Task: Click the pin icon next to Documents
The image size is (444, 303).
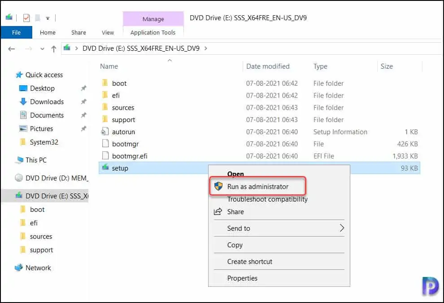Action: pos(83,115)
